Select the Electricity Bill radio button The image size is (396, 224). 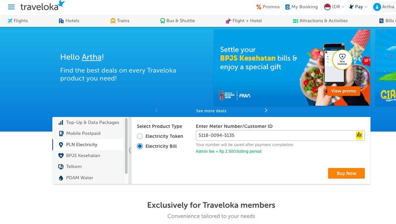140,146
